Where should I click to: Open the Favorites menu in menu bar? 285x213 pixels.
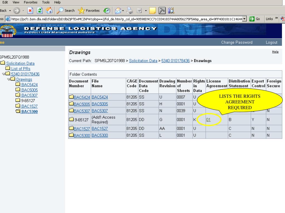pyautogui.click(x=31, y=2)
